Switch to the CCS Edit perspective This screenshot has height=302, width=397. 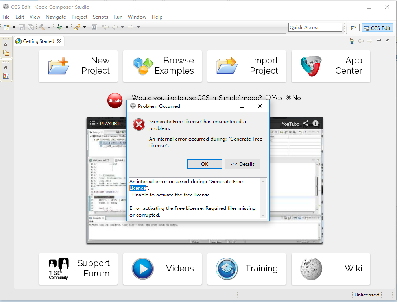point(377,28)
